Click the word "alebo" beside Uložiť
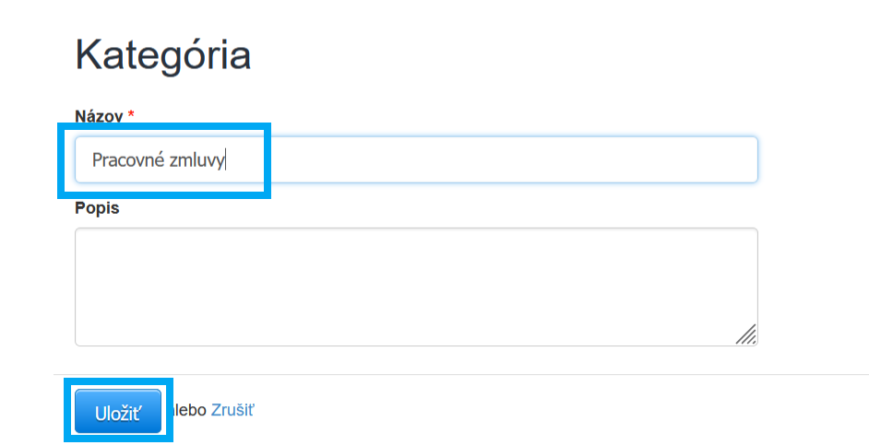The height and width of the screenshot is (445, 869). (x=190, y=410)
